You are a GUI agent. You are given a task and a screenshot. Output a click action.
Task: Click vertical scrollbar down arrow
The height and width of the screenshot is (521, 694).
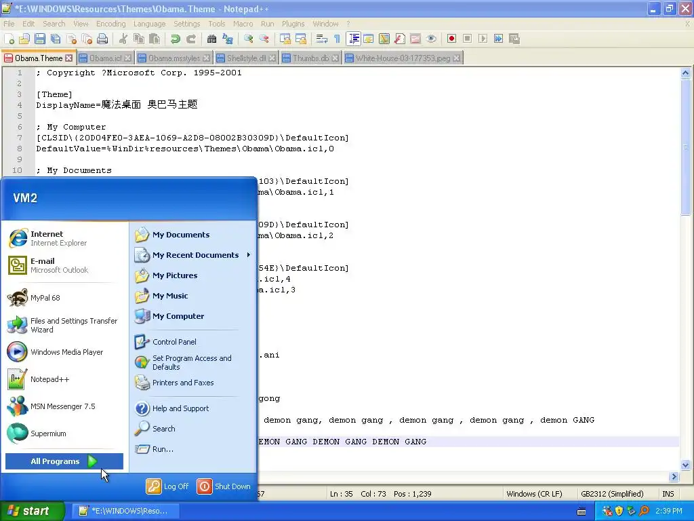tap(685, 465)
